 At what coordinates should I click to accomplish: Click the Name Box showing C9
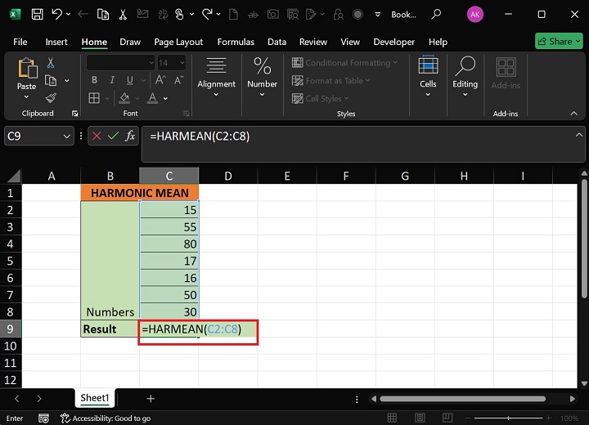click(x=39, y=136)
